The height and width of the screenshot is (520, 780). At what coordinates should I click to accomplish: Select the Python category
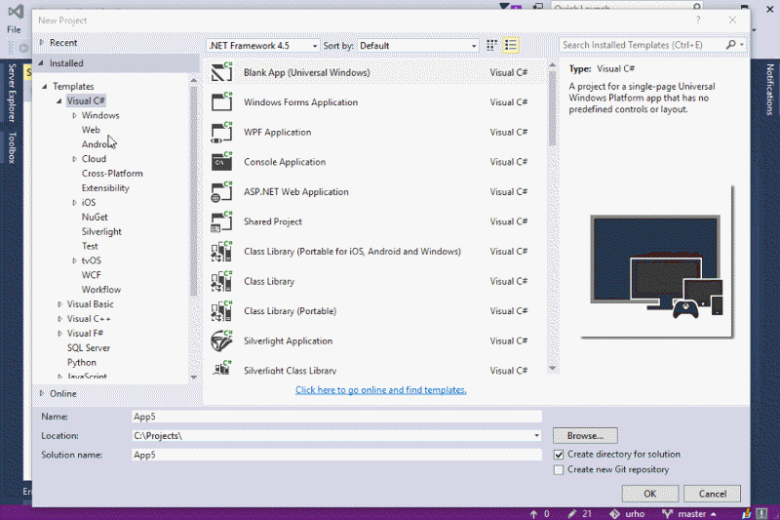82,362
